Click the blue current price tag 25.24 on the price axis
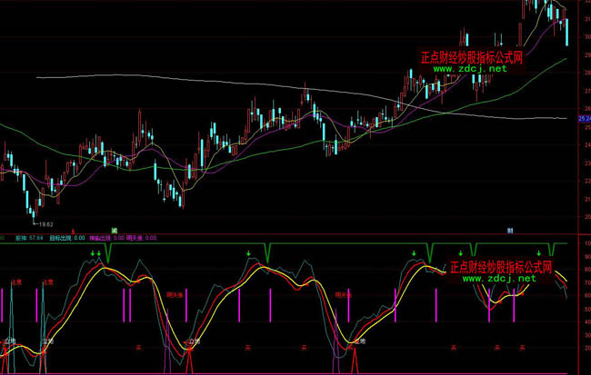Viewport: 591px width, 375px height. click(584, 118)
